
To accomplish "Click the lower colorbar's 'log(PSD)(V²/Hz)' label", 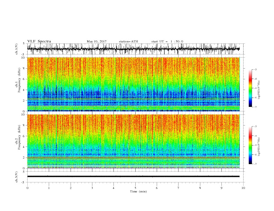I will (x=259, y=147).
